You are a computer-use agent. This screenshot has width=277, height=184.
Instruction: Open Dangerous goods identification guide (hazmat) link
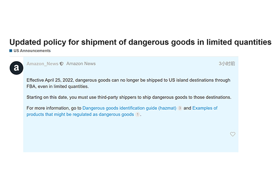pyautogui.click(x=129, y=108)
